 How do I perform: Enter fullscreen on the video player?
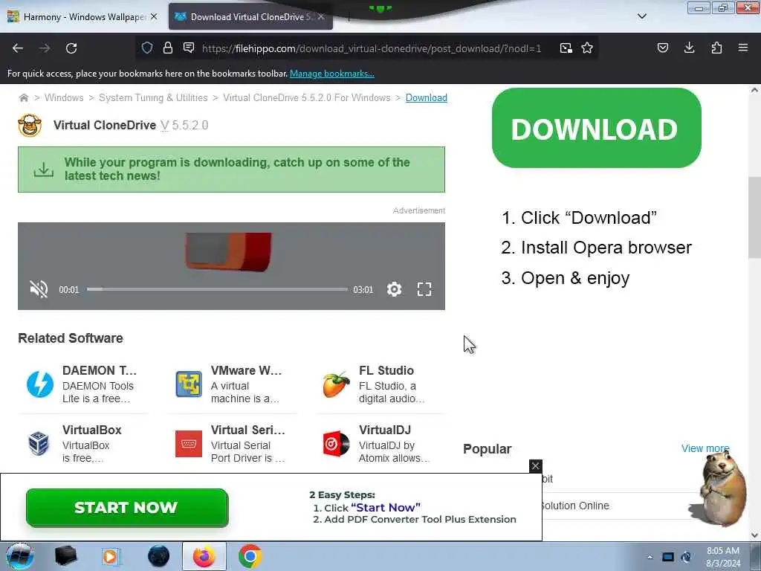pyautogui.click(x=424, y=289)
